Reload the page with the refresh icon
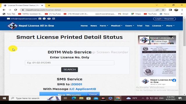186x104 pixels. tap(15, 10)
